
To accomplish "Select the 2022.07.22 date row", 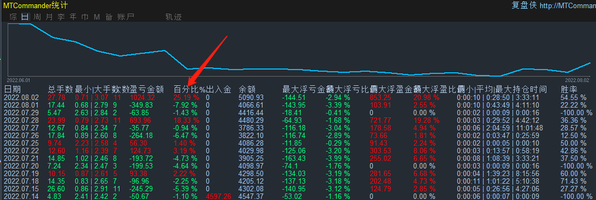I will pos(298,151).
